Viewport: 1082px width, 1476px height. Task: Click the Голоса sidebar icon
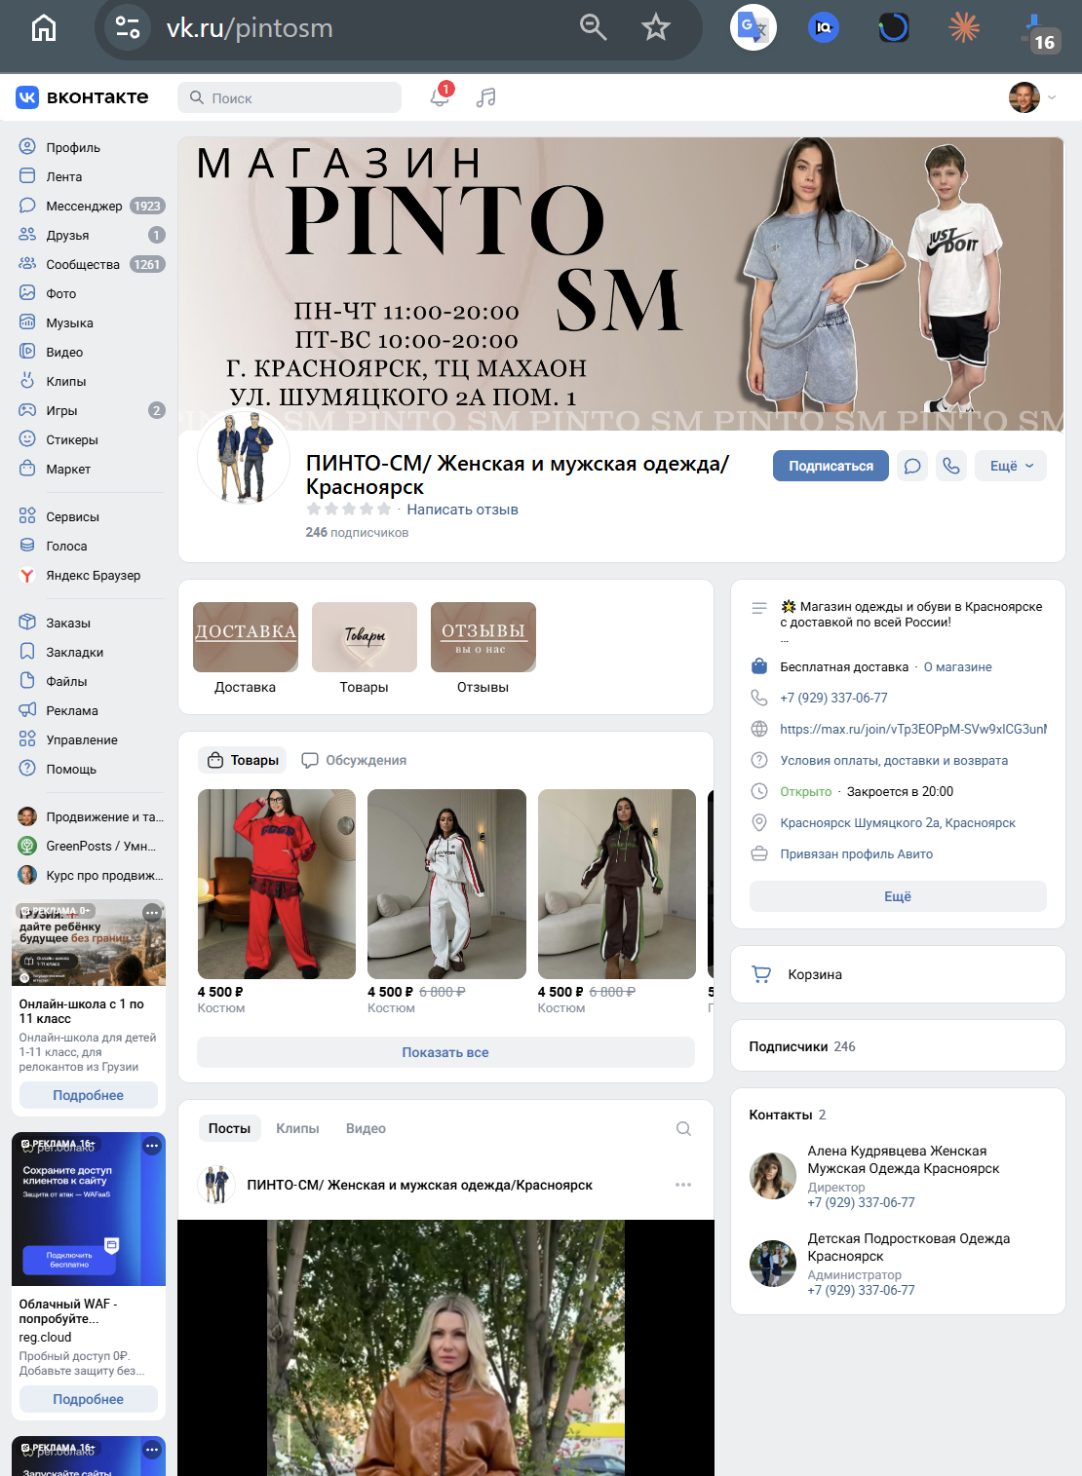click(27, 546)
